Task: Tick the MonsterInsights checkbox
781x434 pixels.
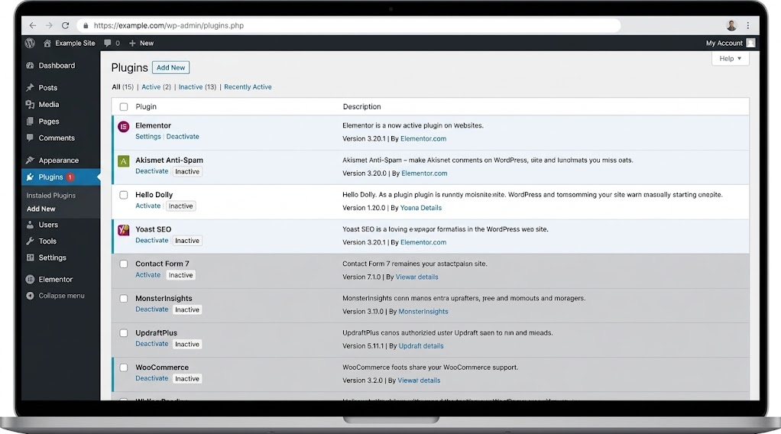Action: tap(124, 299)
